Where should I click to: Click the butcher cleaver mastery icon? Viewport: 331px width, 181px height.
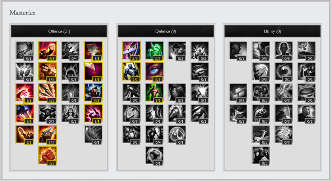pyautogui.click(x=93, y=50)
